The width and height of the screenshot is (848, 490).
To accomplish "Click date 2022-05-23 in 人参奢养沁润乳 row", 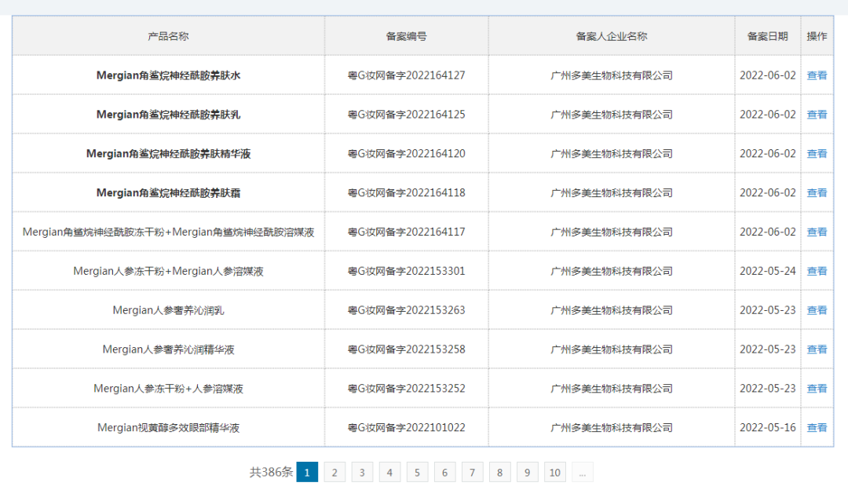I will coord(767,310).
